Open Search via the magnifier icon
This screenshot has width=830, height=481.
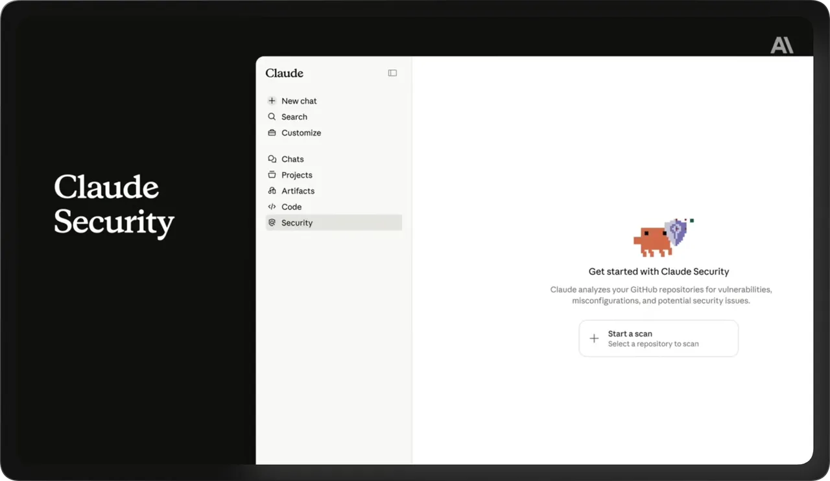tap(272, 117)
